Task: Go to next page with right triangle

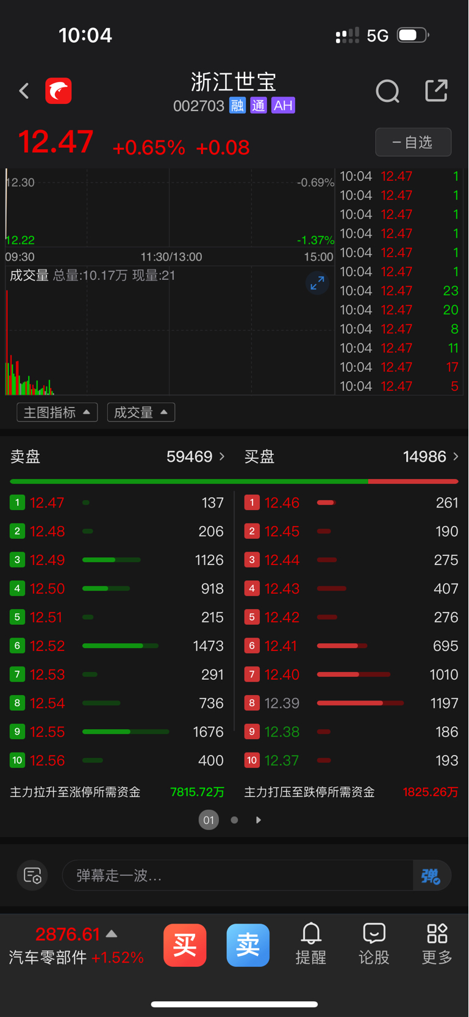Action: 259,820
